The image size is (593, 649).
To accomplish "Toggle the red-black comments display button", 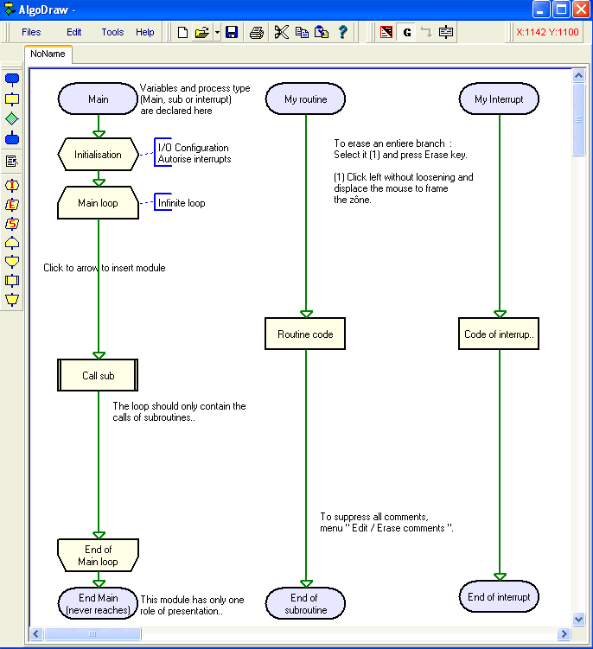I will [386, 33].
